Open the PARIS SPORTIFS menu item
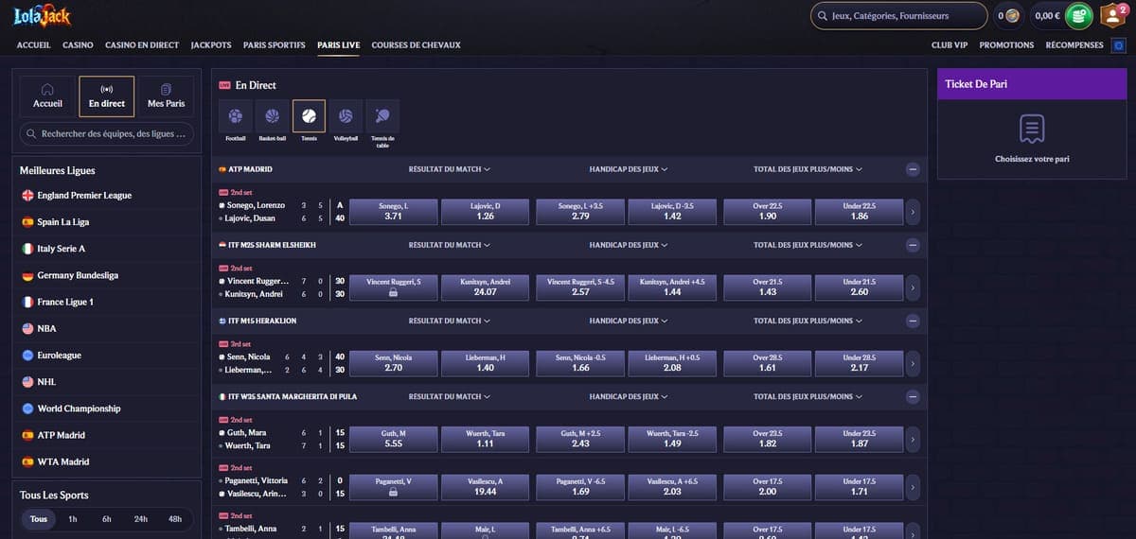This screenshot has width=1136, height=539. (x=275, y=44)
